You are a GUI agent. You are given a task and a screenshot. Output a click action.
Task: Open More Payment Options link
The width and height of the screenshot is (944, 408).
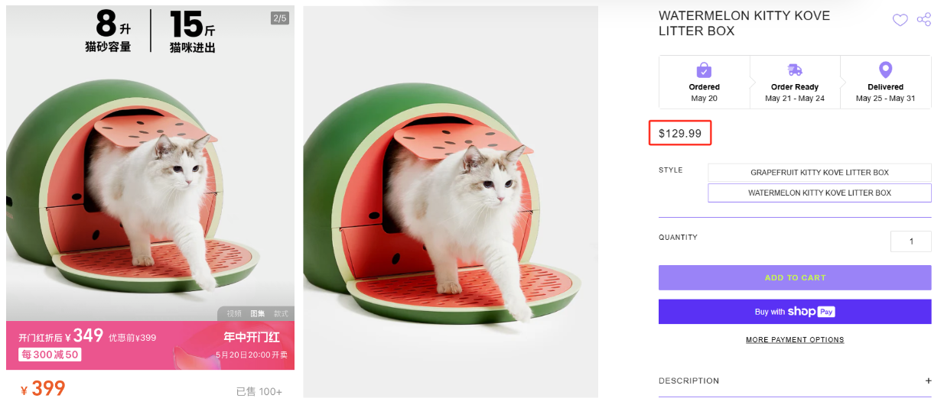pos(795,340)
